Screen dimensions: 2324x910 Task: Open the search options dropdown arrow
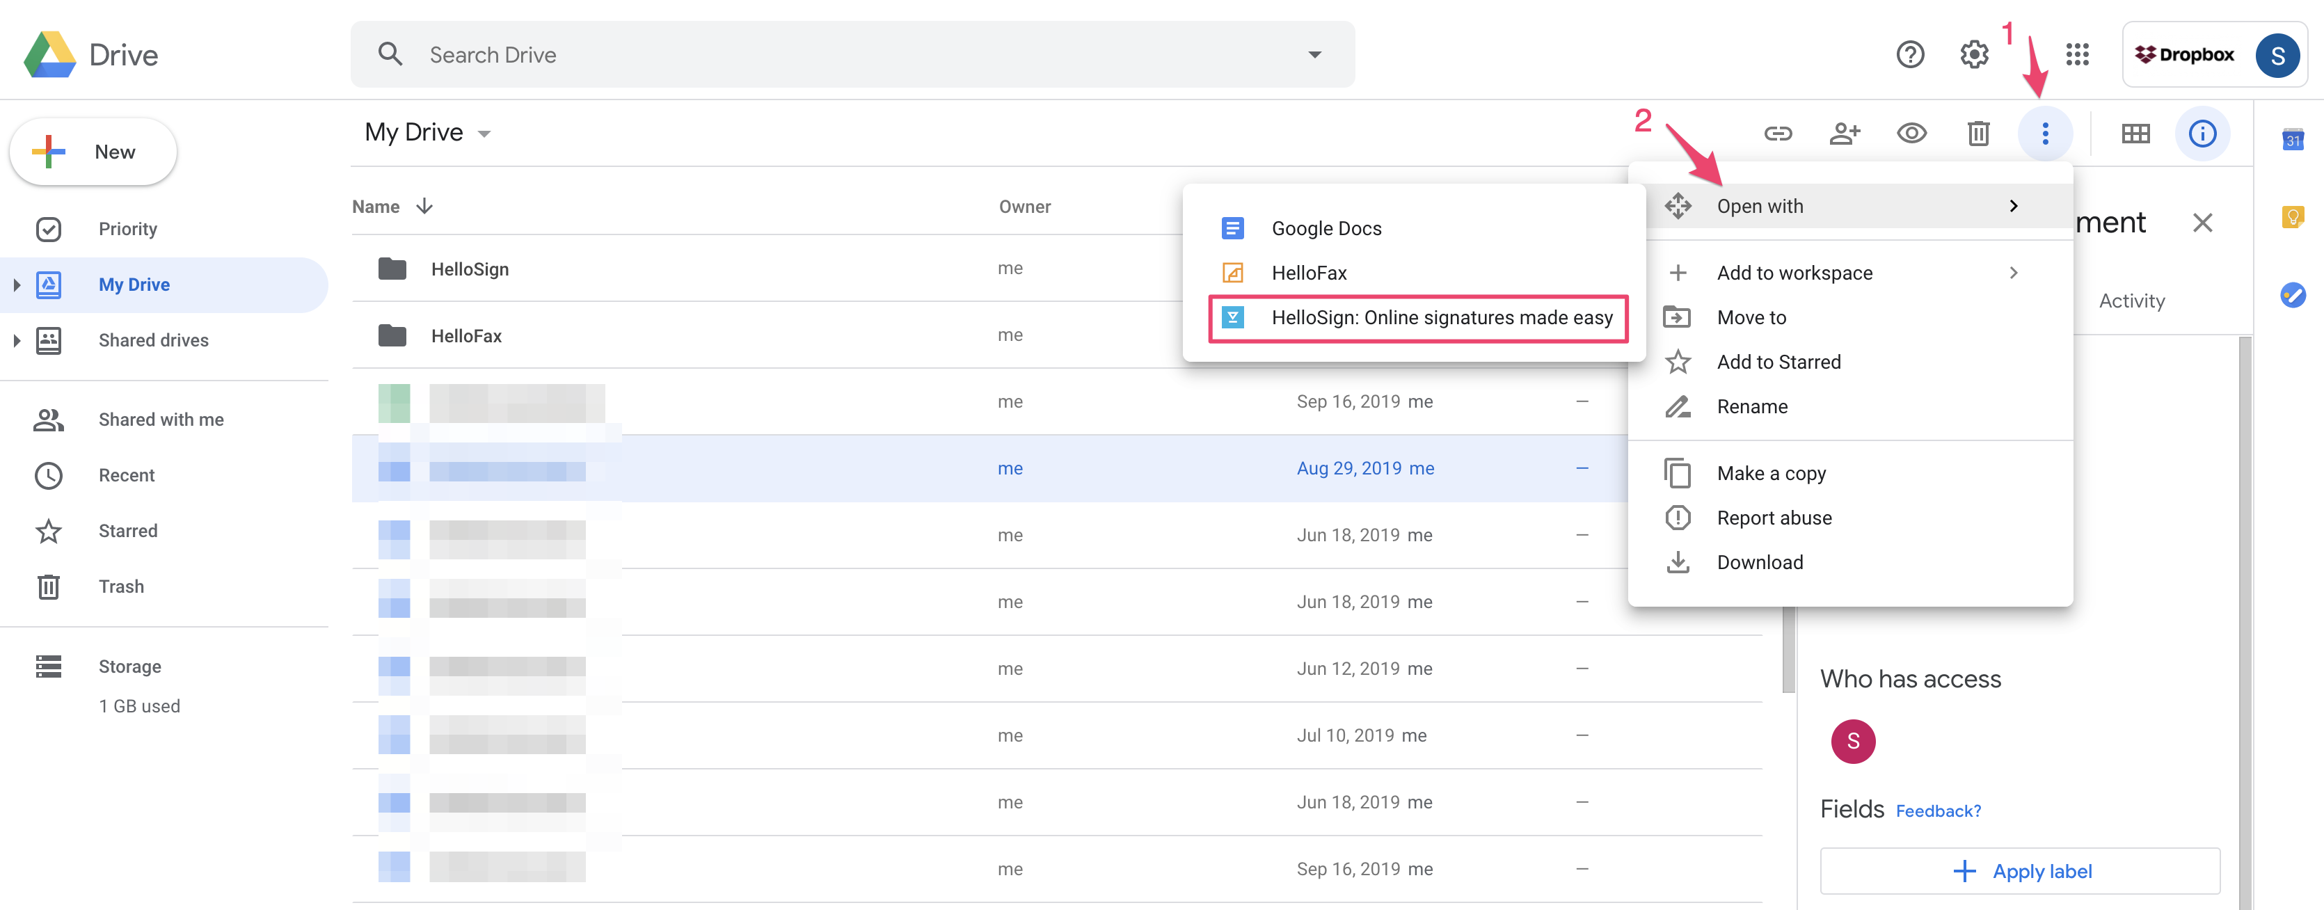pos(1314,55)
